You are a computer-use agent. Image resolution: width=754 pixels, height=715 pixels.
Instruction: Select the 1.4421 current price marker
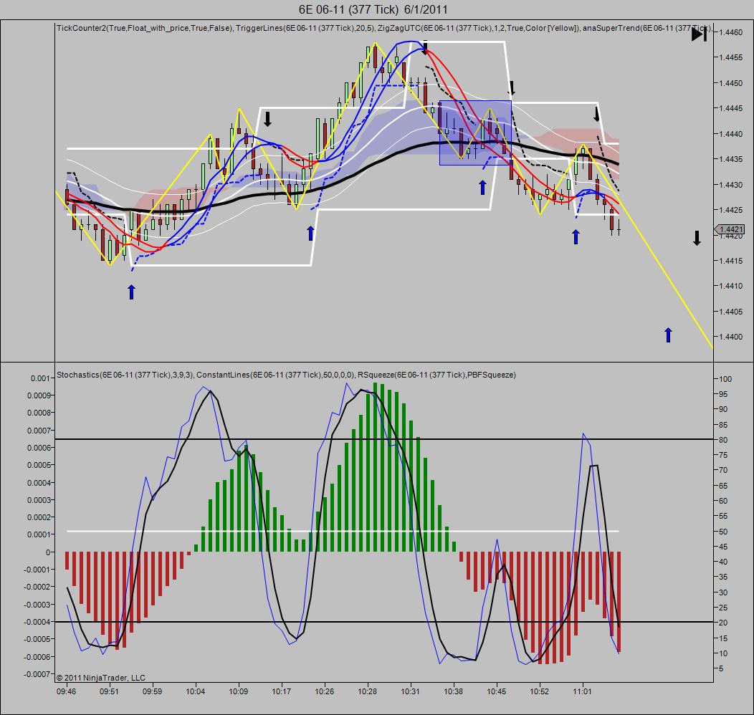coord(730,229)
